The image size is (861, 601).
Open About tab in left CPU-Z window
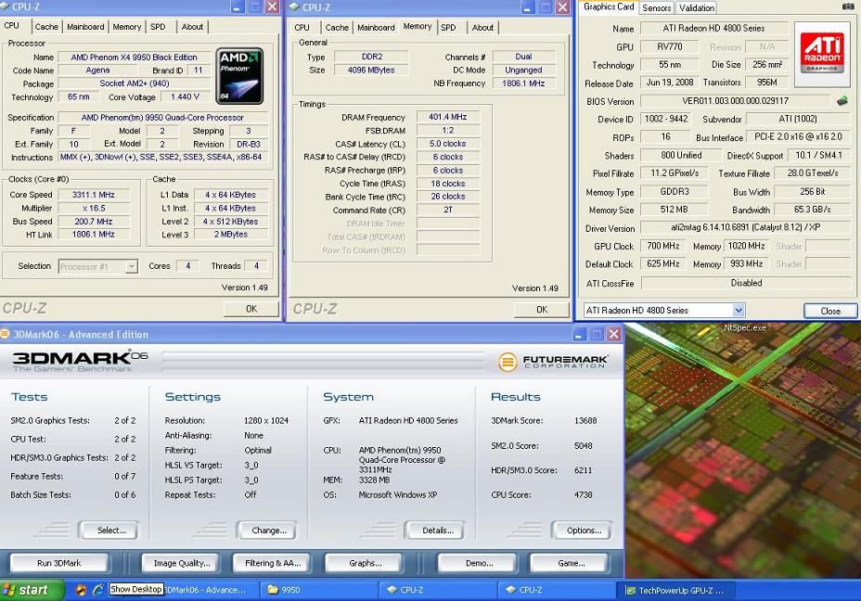192,26
